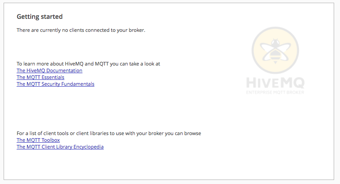This screenshot has width=340, height=184.
Task: Click the large HiveMQ wordmark under the bee
Action: (x=276, y=83)
